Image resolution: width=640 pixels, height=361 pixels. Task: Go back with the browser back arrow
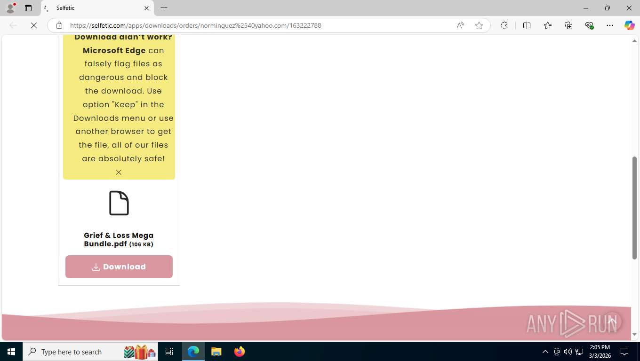pos(13,25)
